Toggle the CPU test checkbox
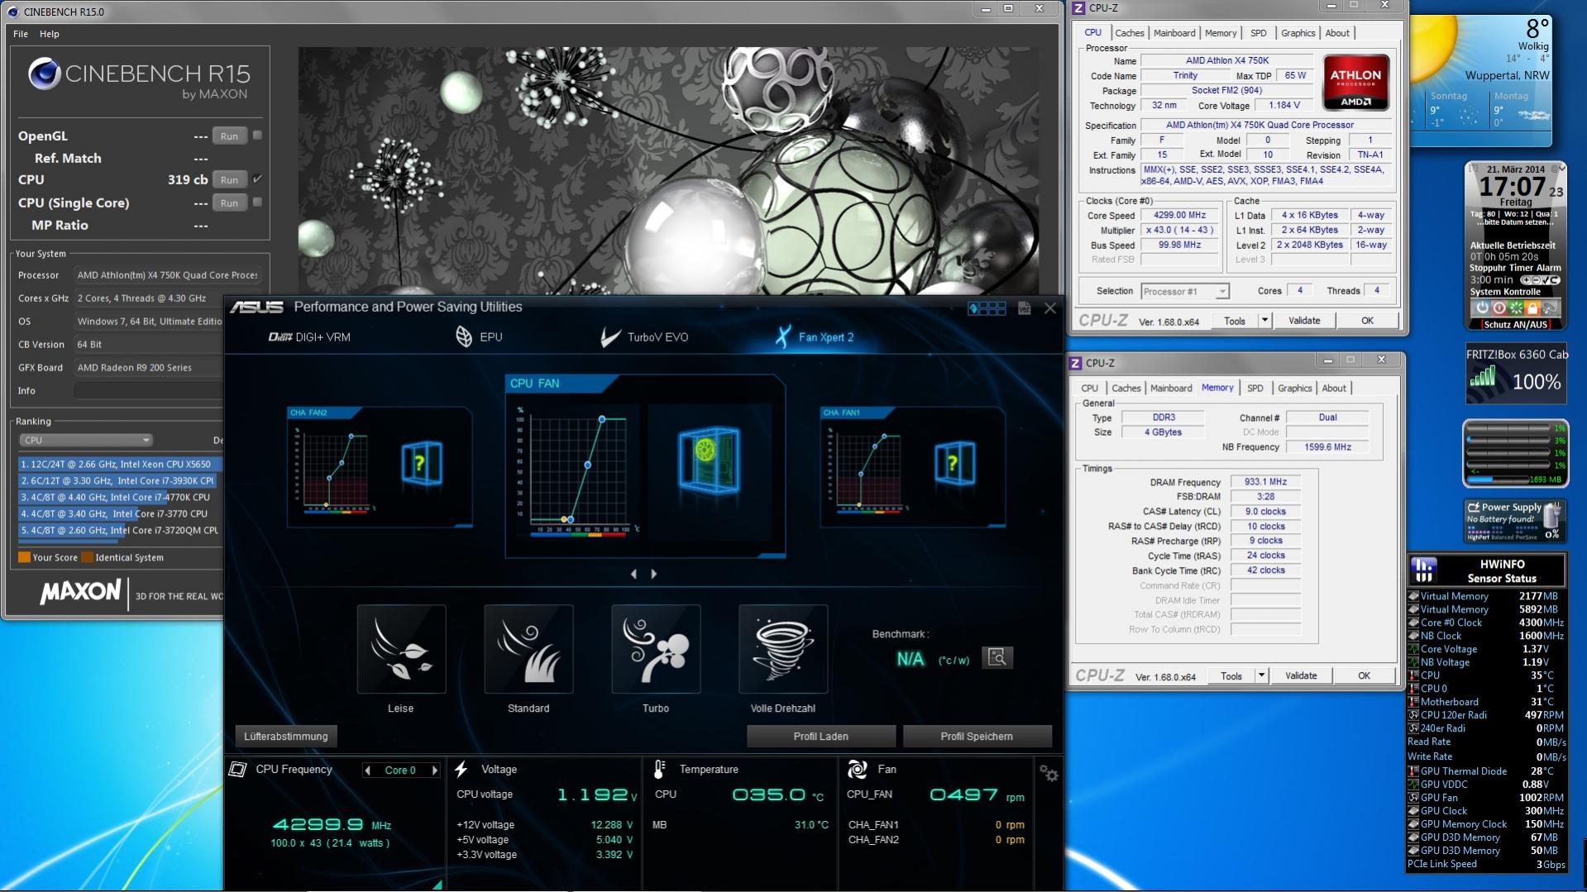Image resolution: width=1587 pixels, height=892 pixels. [257, 179]
